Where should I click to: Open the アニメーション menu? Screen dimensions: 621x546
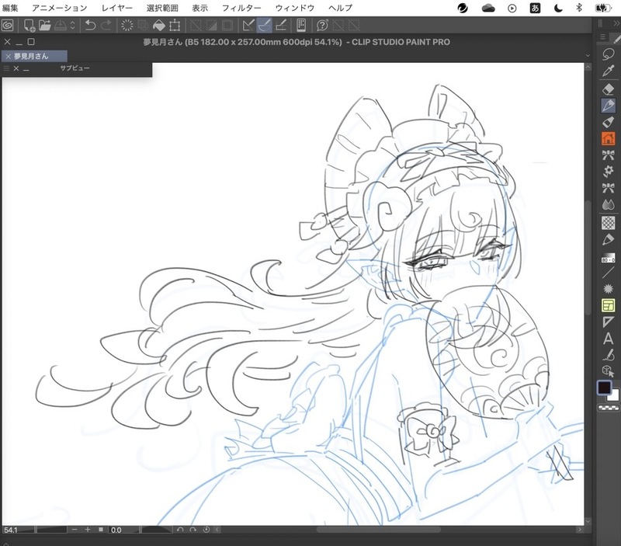click(x=60, y=8)
